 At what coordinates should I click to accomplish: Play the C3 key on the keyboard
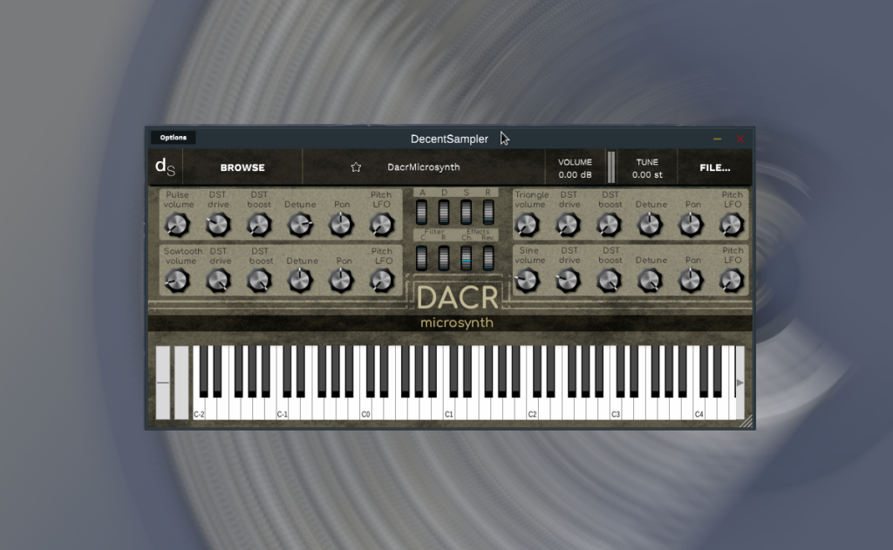(616, 408)
